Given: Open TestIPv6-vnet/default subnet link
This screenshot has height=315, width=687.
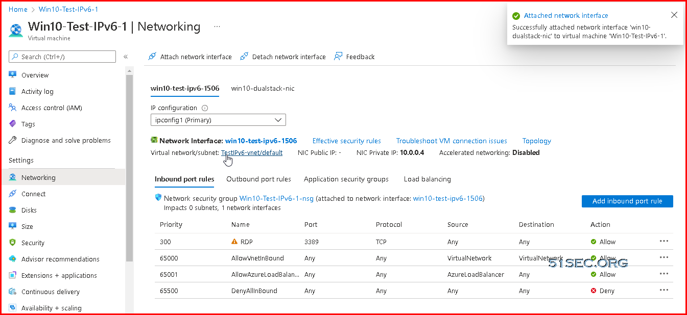Looking at the screenshot, I should (x=252, y=152).
